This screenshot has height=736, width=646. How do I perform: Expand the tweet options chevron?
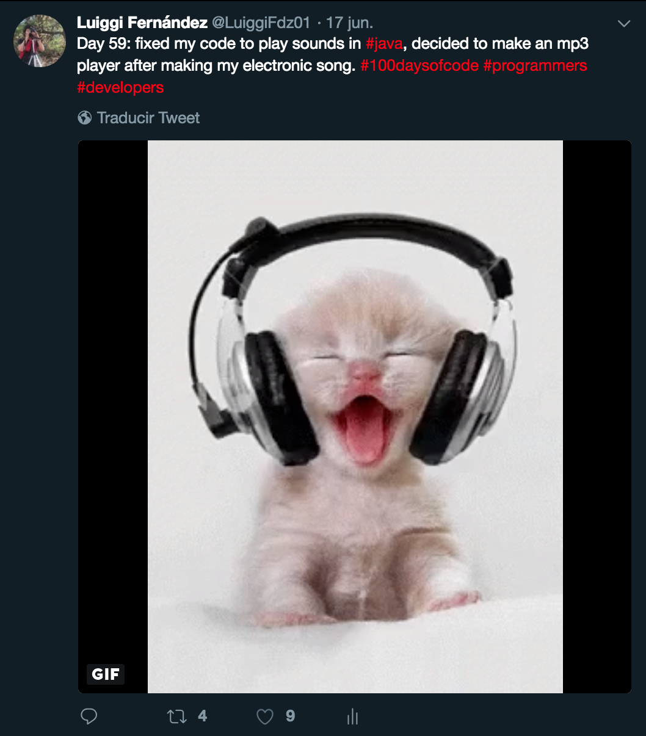point(624,24)
